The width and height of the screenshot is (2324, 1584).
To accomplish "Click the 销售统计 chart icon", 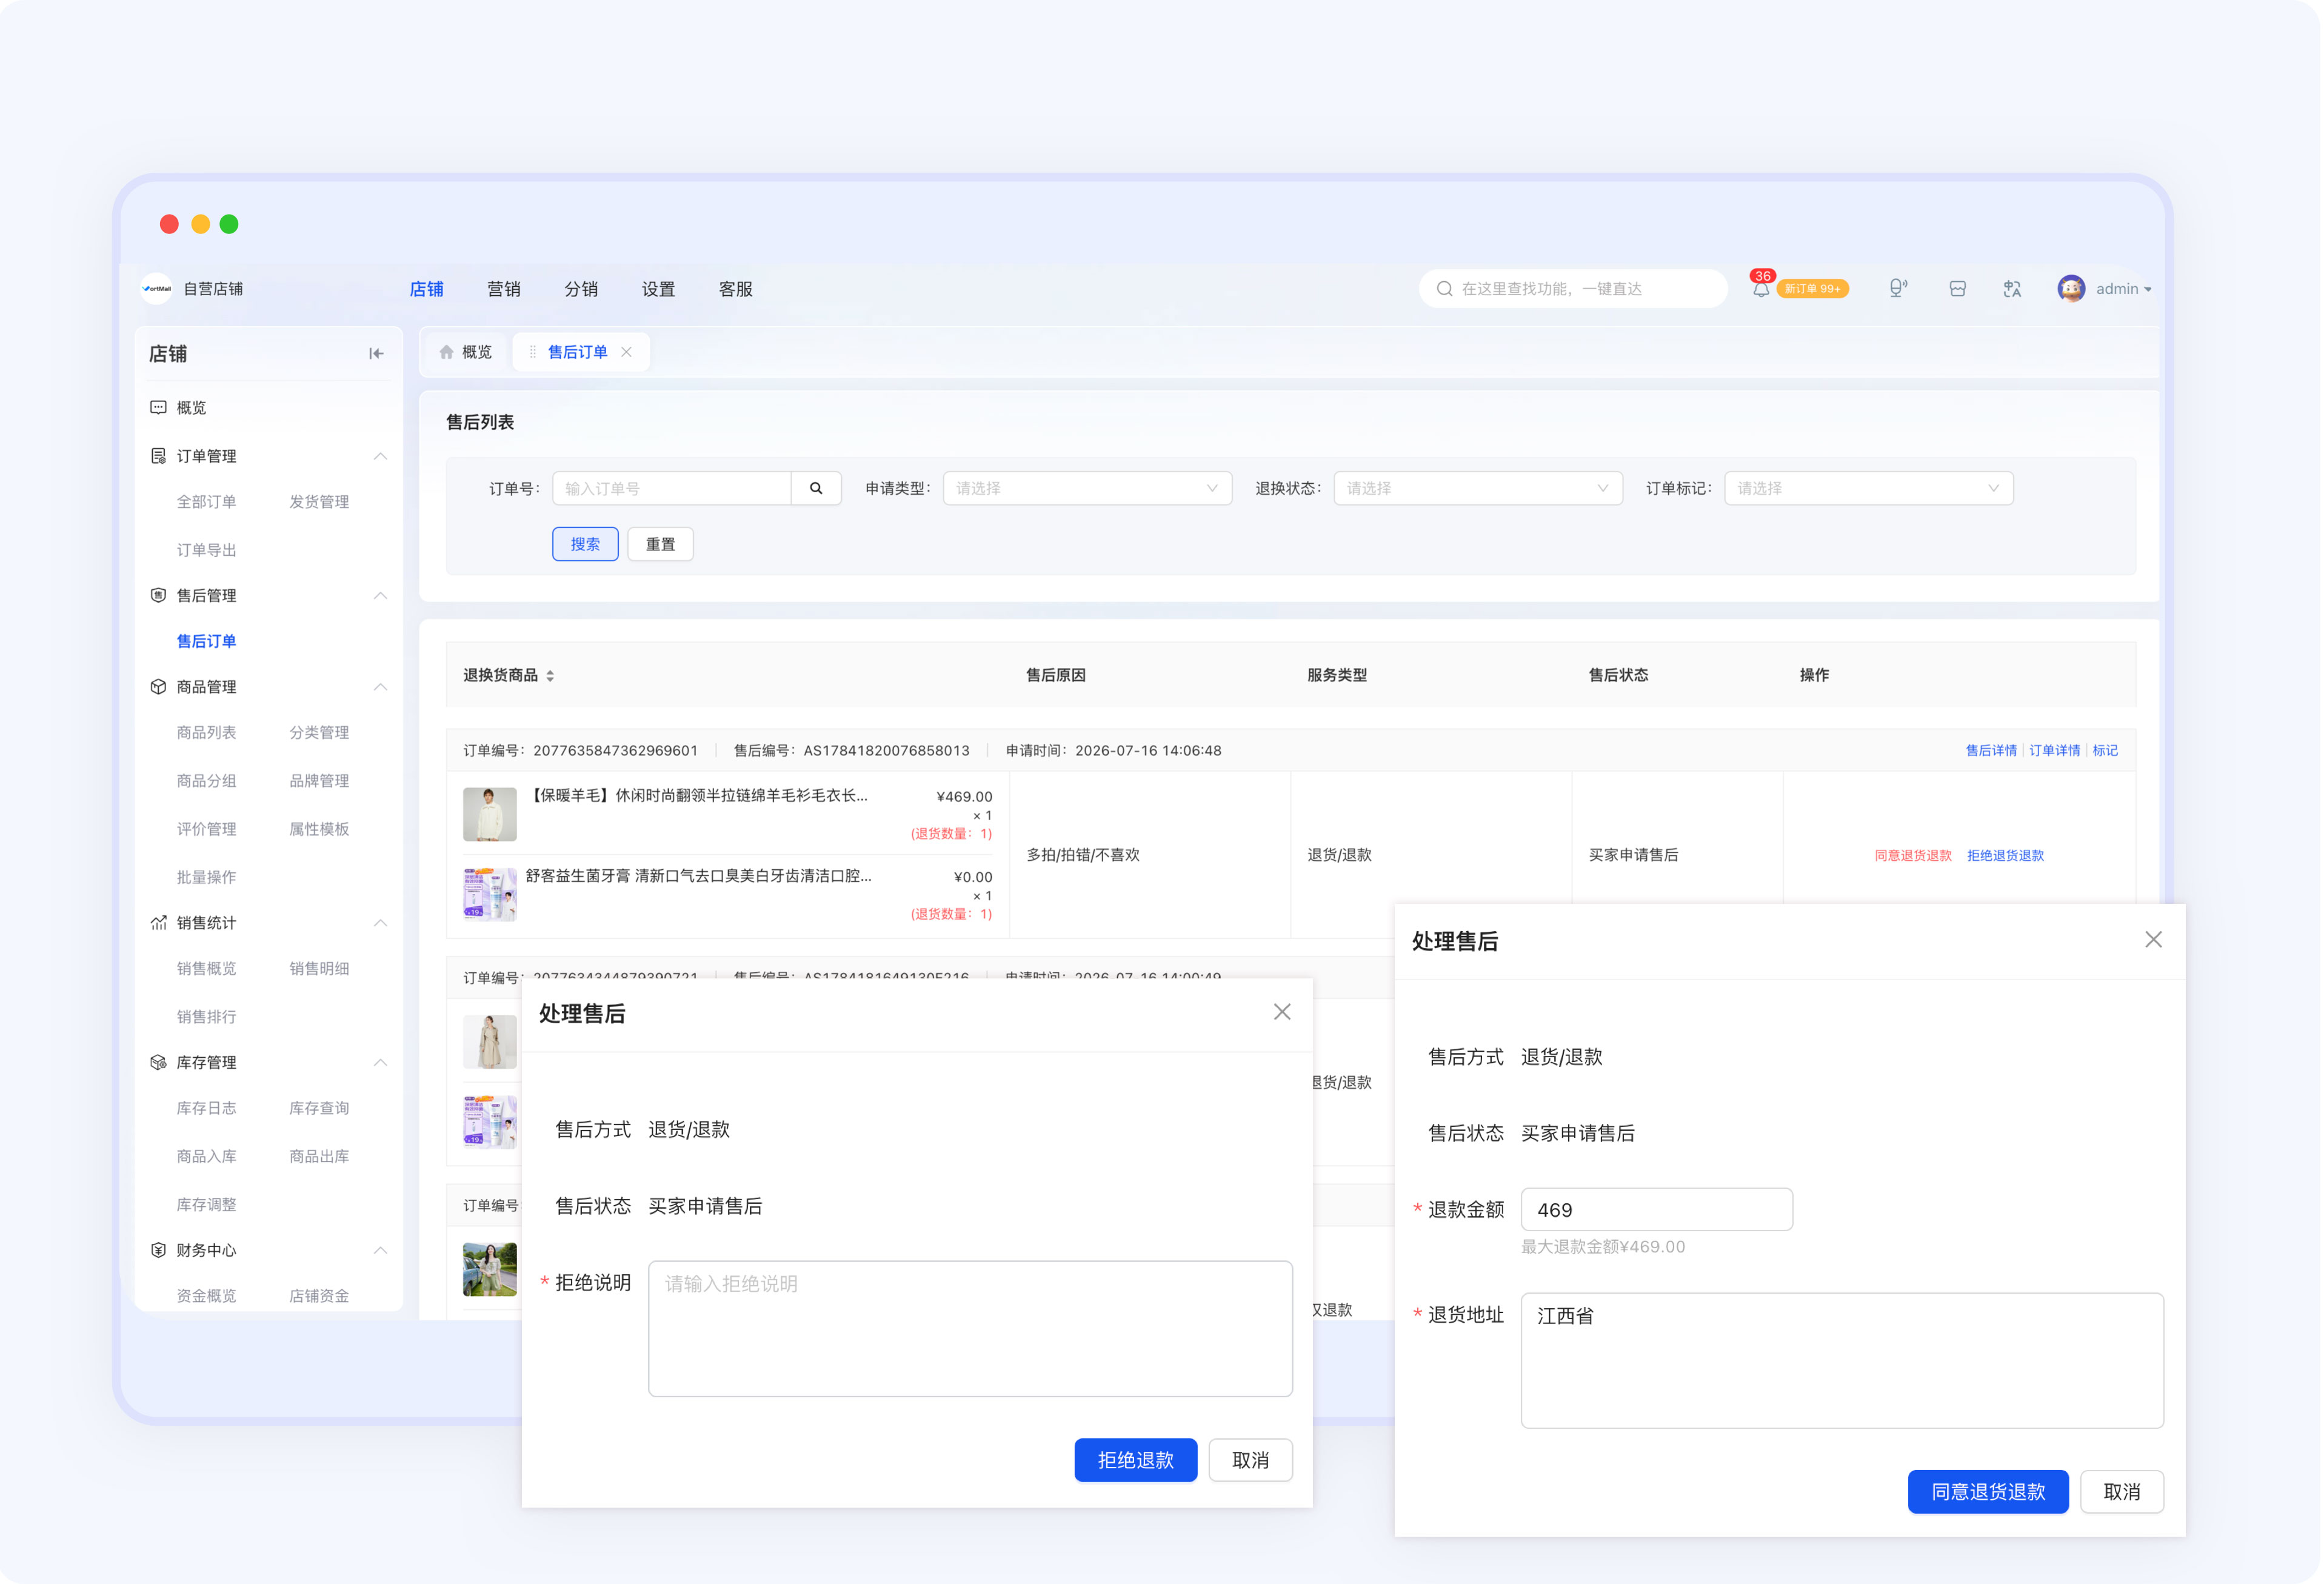I will tap(158, 922).
